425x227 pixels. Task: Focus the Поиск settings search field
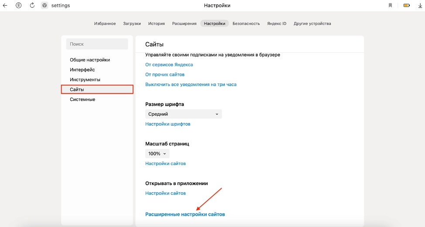(x=97, y=44)
